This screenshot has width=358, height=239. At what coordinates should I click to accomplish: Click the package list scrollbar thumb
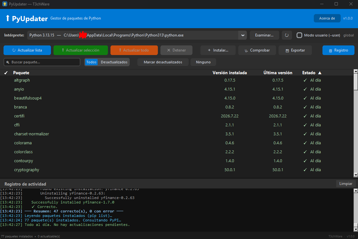point(355,82)
